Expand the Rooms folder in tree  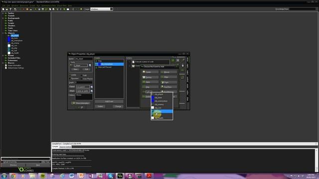tap(3, 55)
